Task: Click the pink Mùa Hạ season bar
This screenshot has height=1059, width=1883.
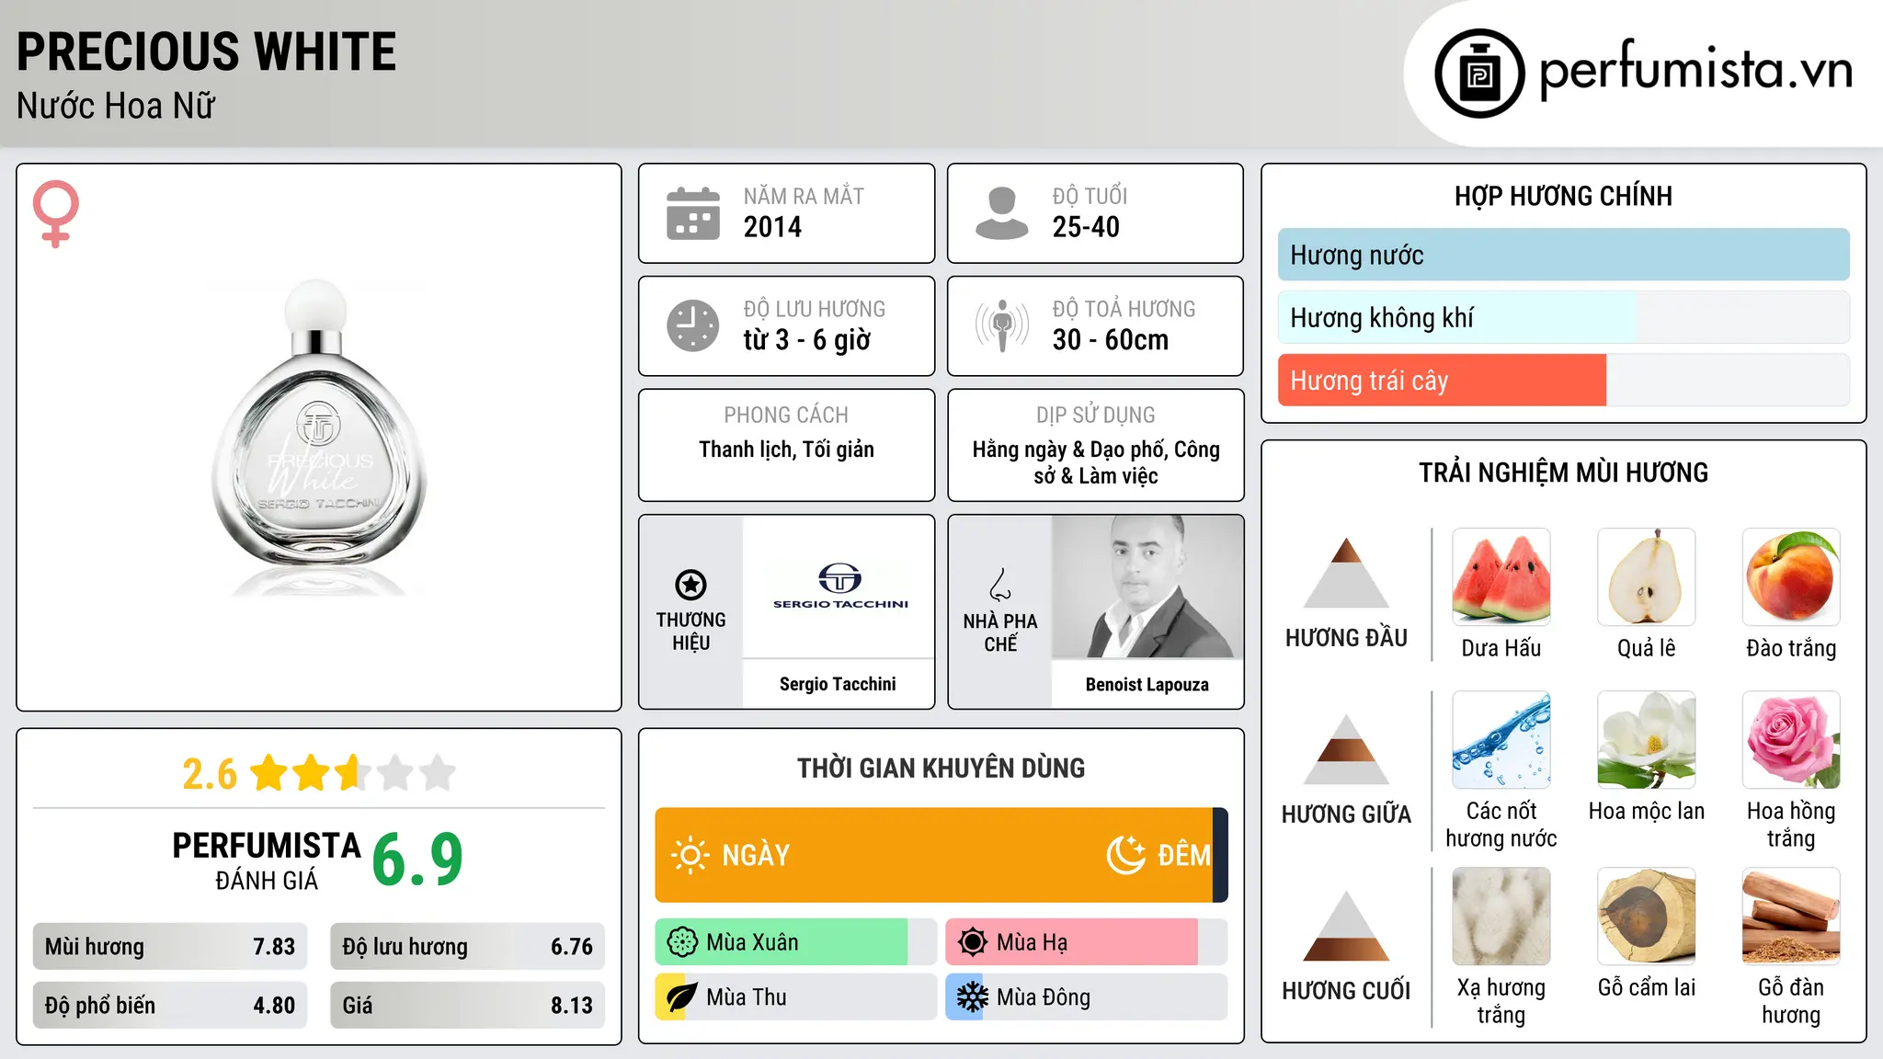Action: coord(1087,942)
